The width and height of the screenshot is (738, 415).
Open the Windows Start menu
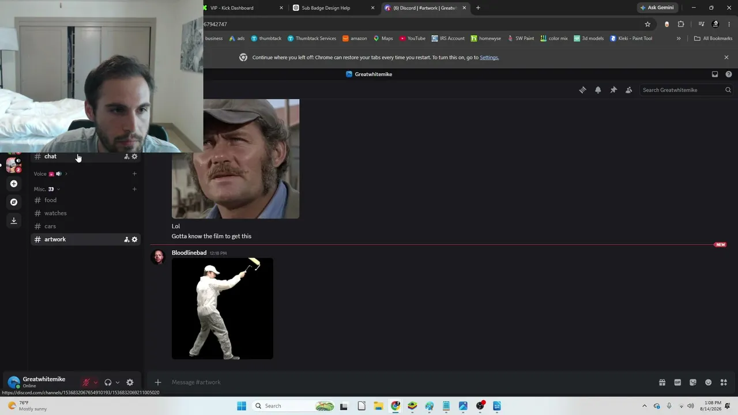coord(242,406)
